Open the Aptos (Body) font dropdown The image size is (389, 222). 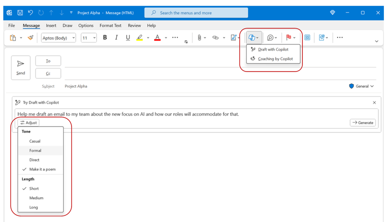(x=58, y=38)
